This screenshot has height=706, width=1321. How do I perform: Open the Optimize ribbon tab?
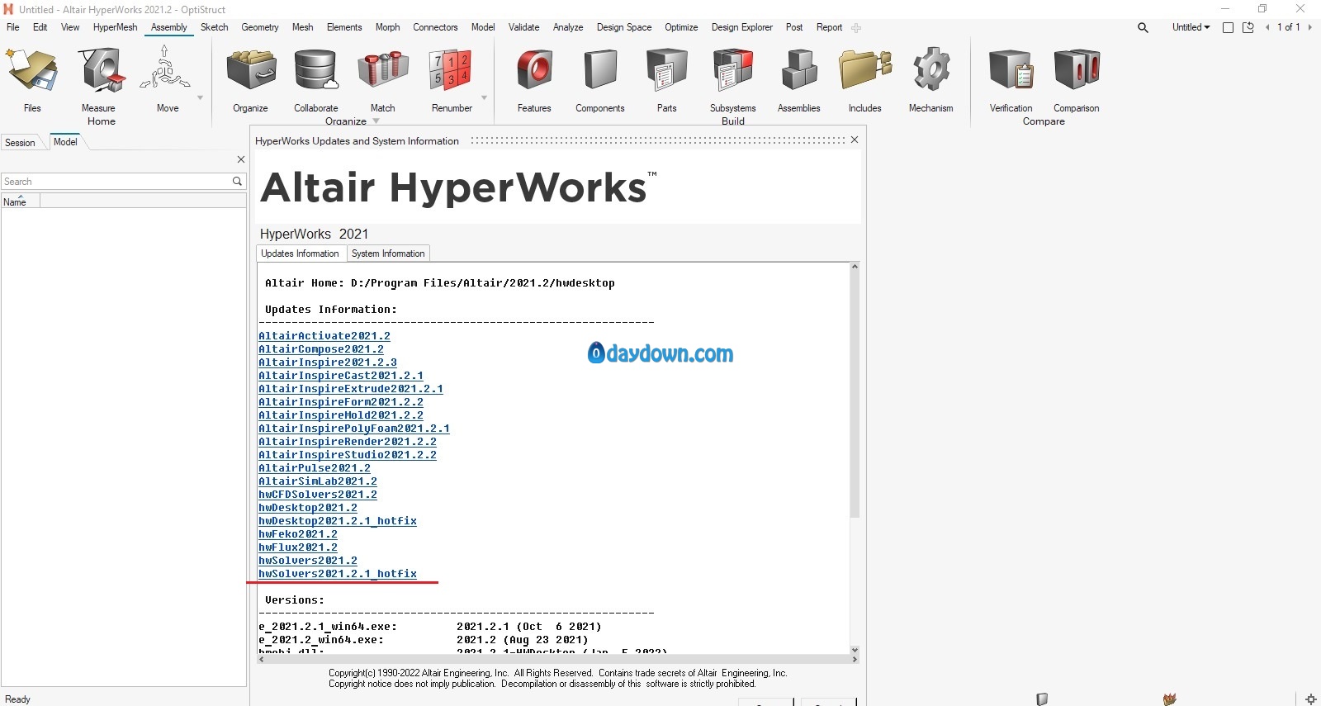[x=681, y=27]
